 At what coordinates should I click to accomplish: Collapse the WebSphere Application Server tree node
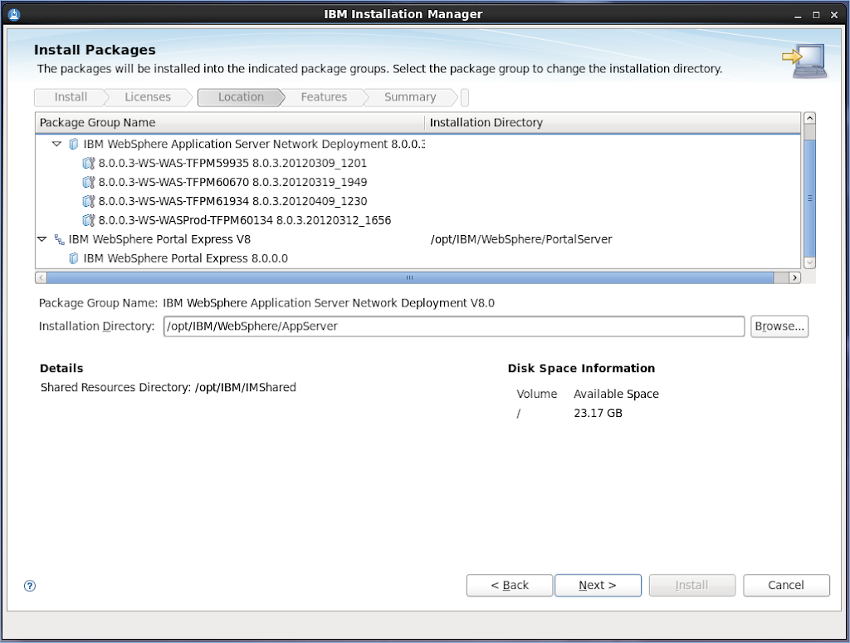(x=56, y=144)
